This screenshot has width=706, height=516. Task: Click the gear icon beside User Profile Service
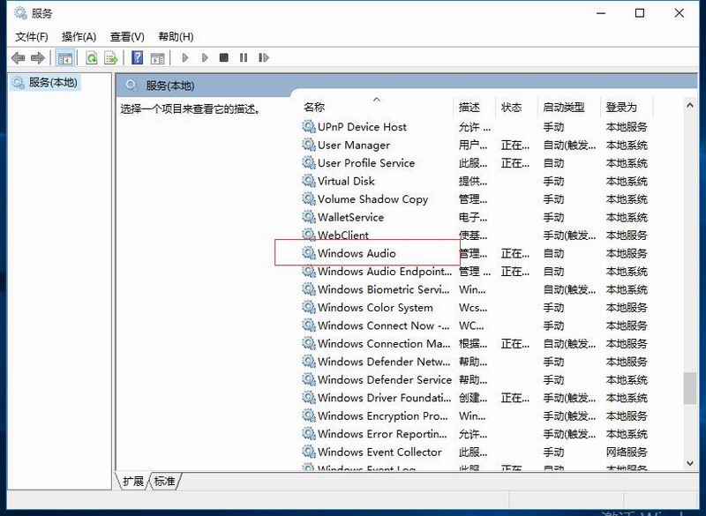[x=308, y=162]
